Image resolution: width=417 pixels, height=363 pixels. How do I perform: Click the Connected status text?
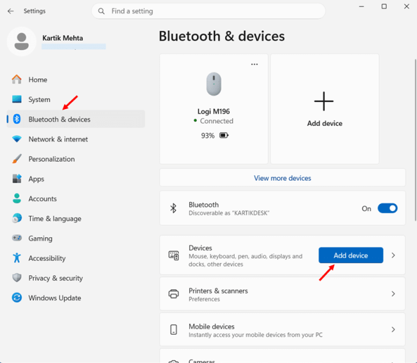[216, 121]
